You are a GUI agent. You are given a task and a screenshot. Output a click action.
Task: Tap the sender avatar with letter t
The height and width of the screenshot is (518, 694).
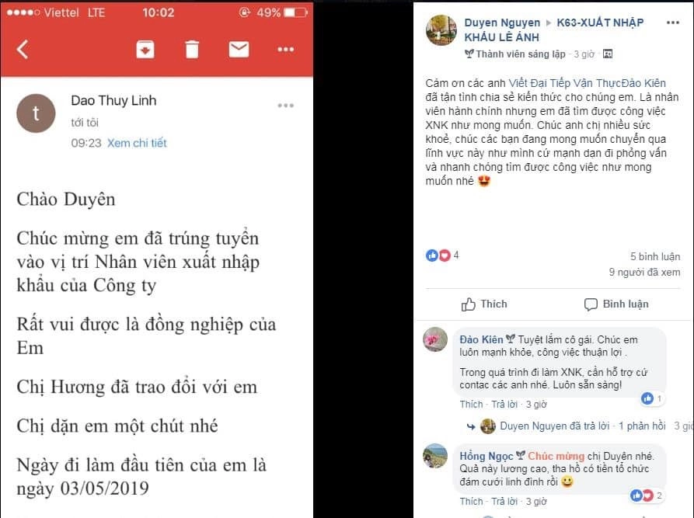click(x=36, y=113)
